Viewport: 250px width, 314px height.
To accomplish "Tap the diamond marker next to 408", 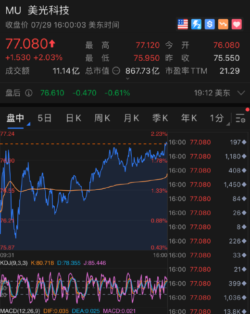I will coord(244,170).
